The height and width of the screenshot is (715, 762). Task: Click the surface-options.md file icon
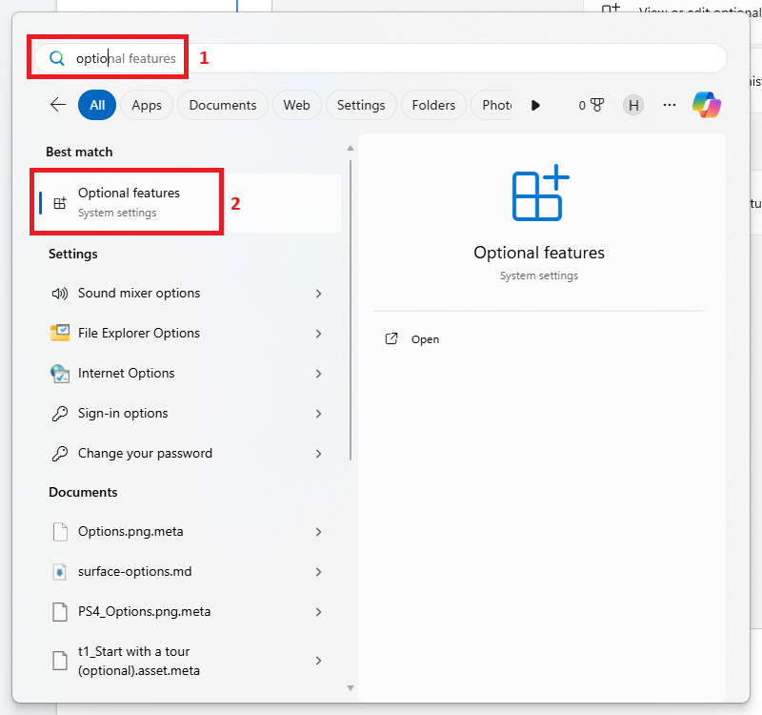tap(60, 571)
